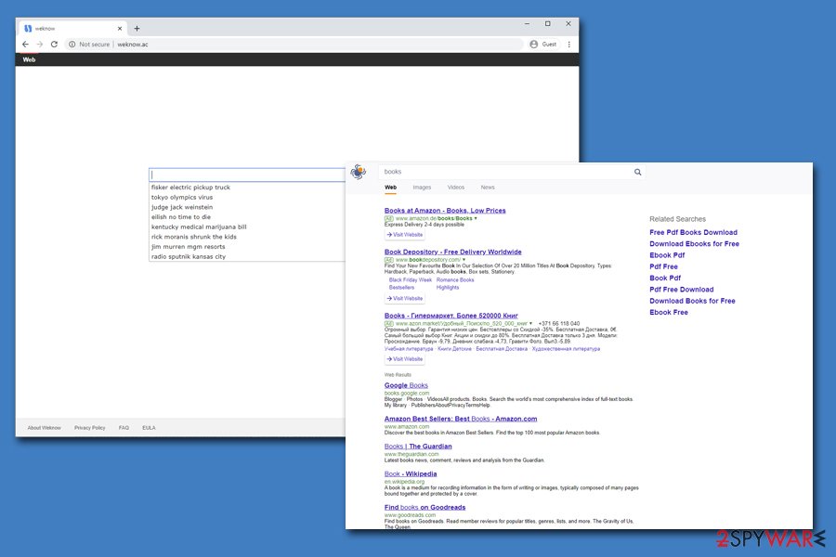
Task: Open the Google Books result
Action: pyautogui.click(x=406, y=385)
